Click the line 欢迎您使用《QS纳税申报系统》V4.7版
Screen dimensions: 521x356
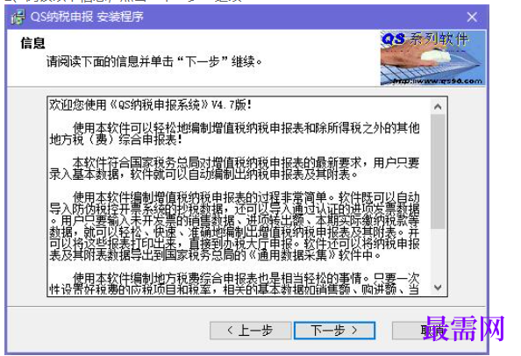(151, 105)
